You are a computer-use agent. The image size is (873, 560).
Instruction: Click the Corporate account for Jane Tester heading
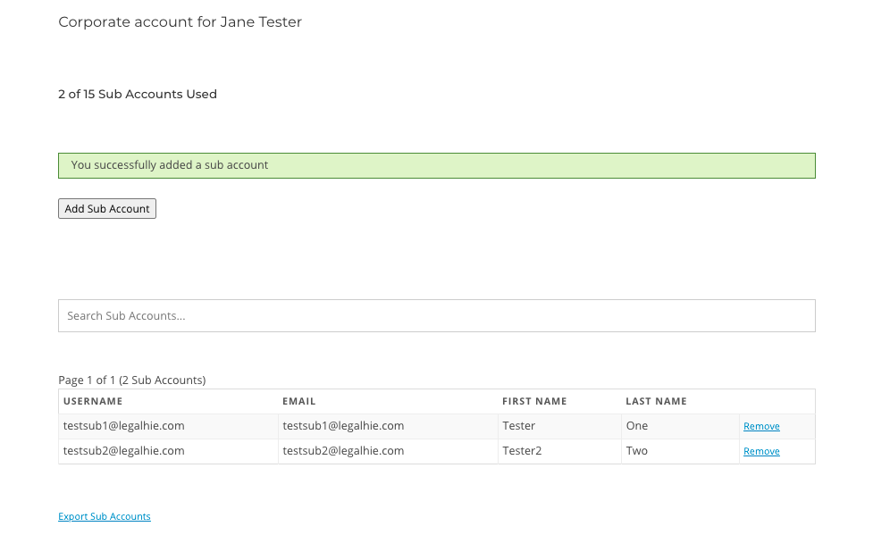point(180,22)
